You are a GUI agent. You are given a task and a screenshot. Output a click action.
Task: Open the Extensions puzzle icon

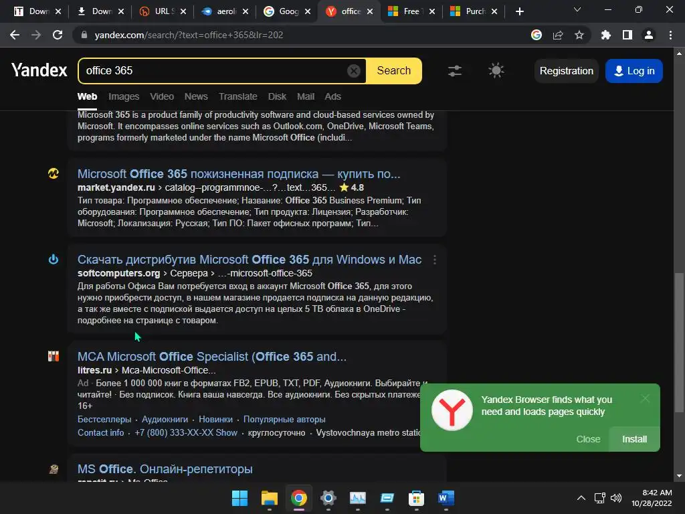[x=605, y=35]
